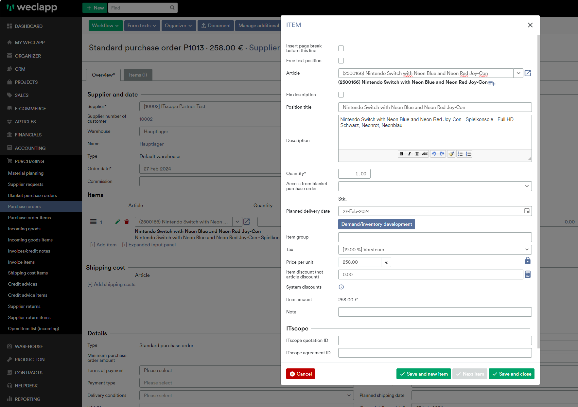The image size is (578, 407).
Task: Expand the Article dropdown in the dialog
Action: 518,73
